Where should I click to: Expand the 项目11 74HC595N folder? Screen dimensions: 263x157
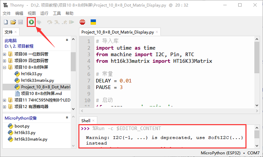5,100
